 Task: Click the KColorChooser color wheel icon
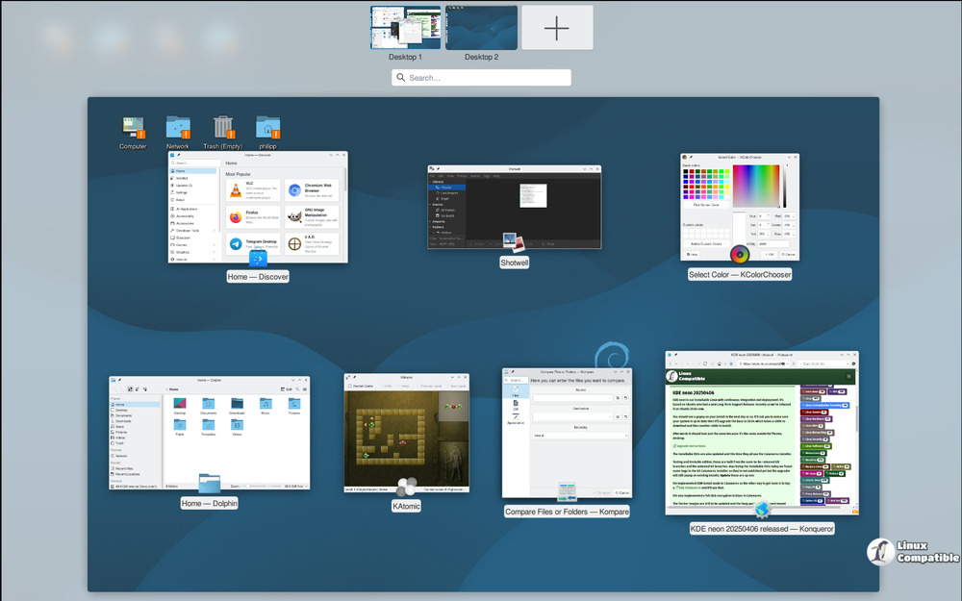[x=740, y=254]
